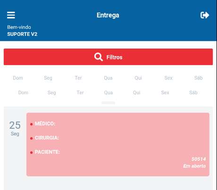The image size is (217, 190).
Task: Click the logout exit icon
Action: pyautogui.click(x=205, y=15)
